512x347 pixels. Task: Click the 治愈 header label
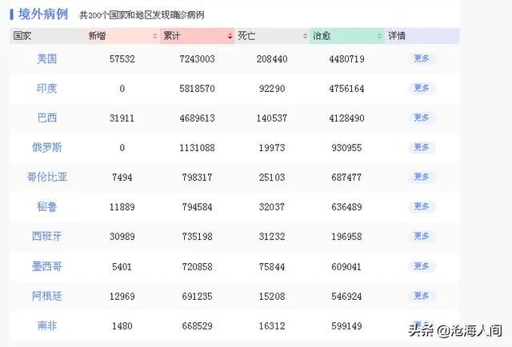[322, 36]
